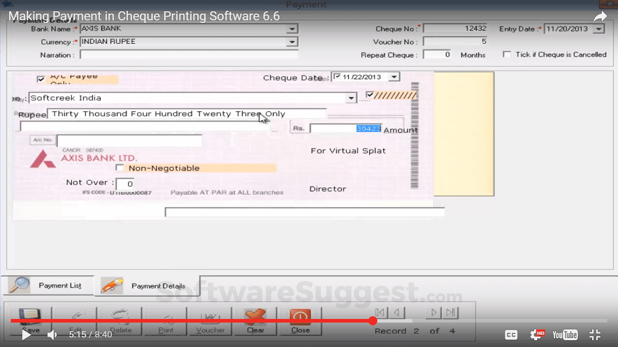Expand the Currency dropdown
This screenshot has height=347, width=618.
pyautogui.click(x=292, y=42)
